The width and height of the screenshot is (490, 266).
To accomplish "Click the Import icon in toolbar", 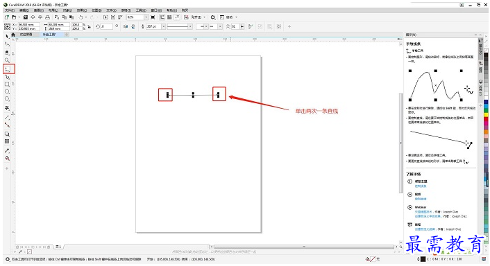I will [105, 17].
